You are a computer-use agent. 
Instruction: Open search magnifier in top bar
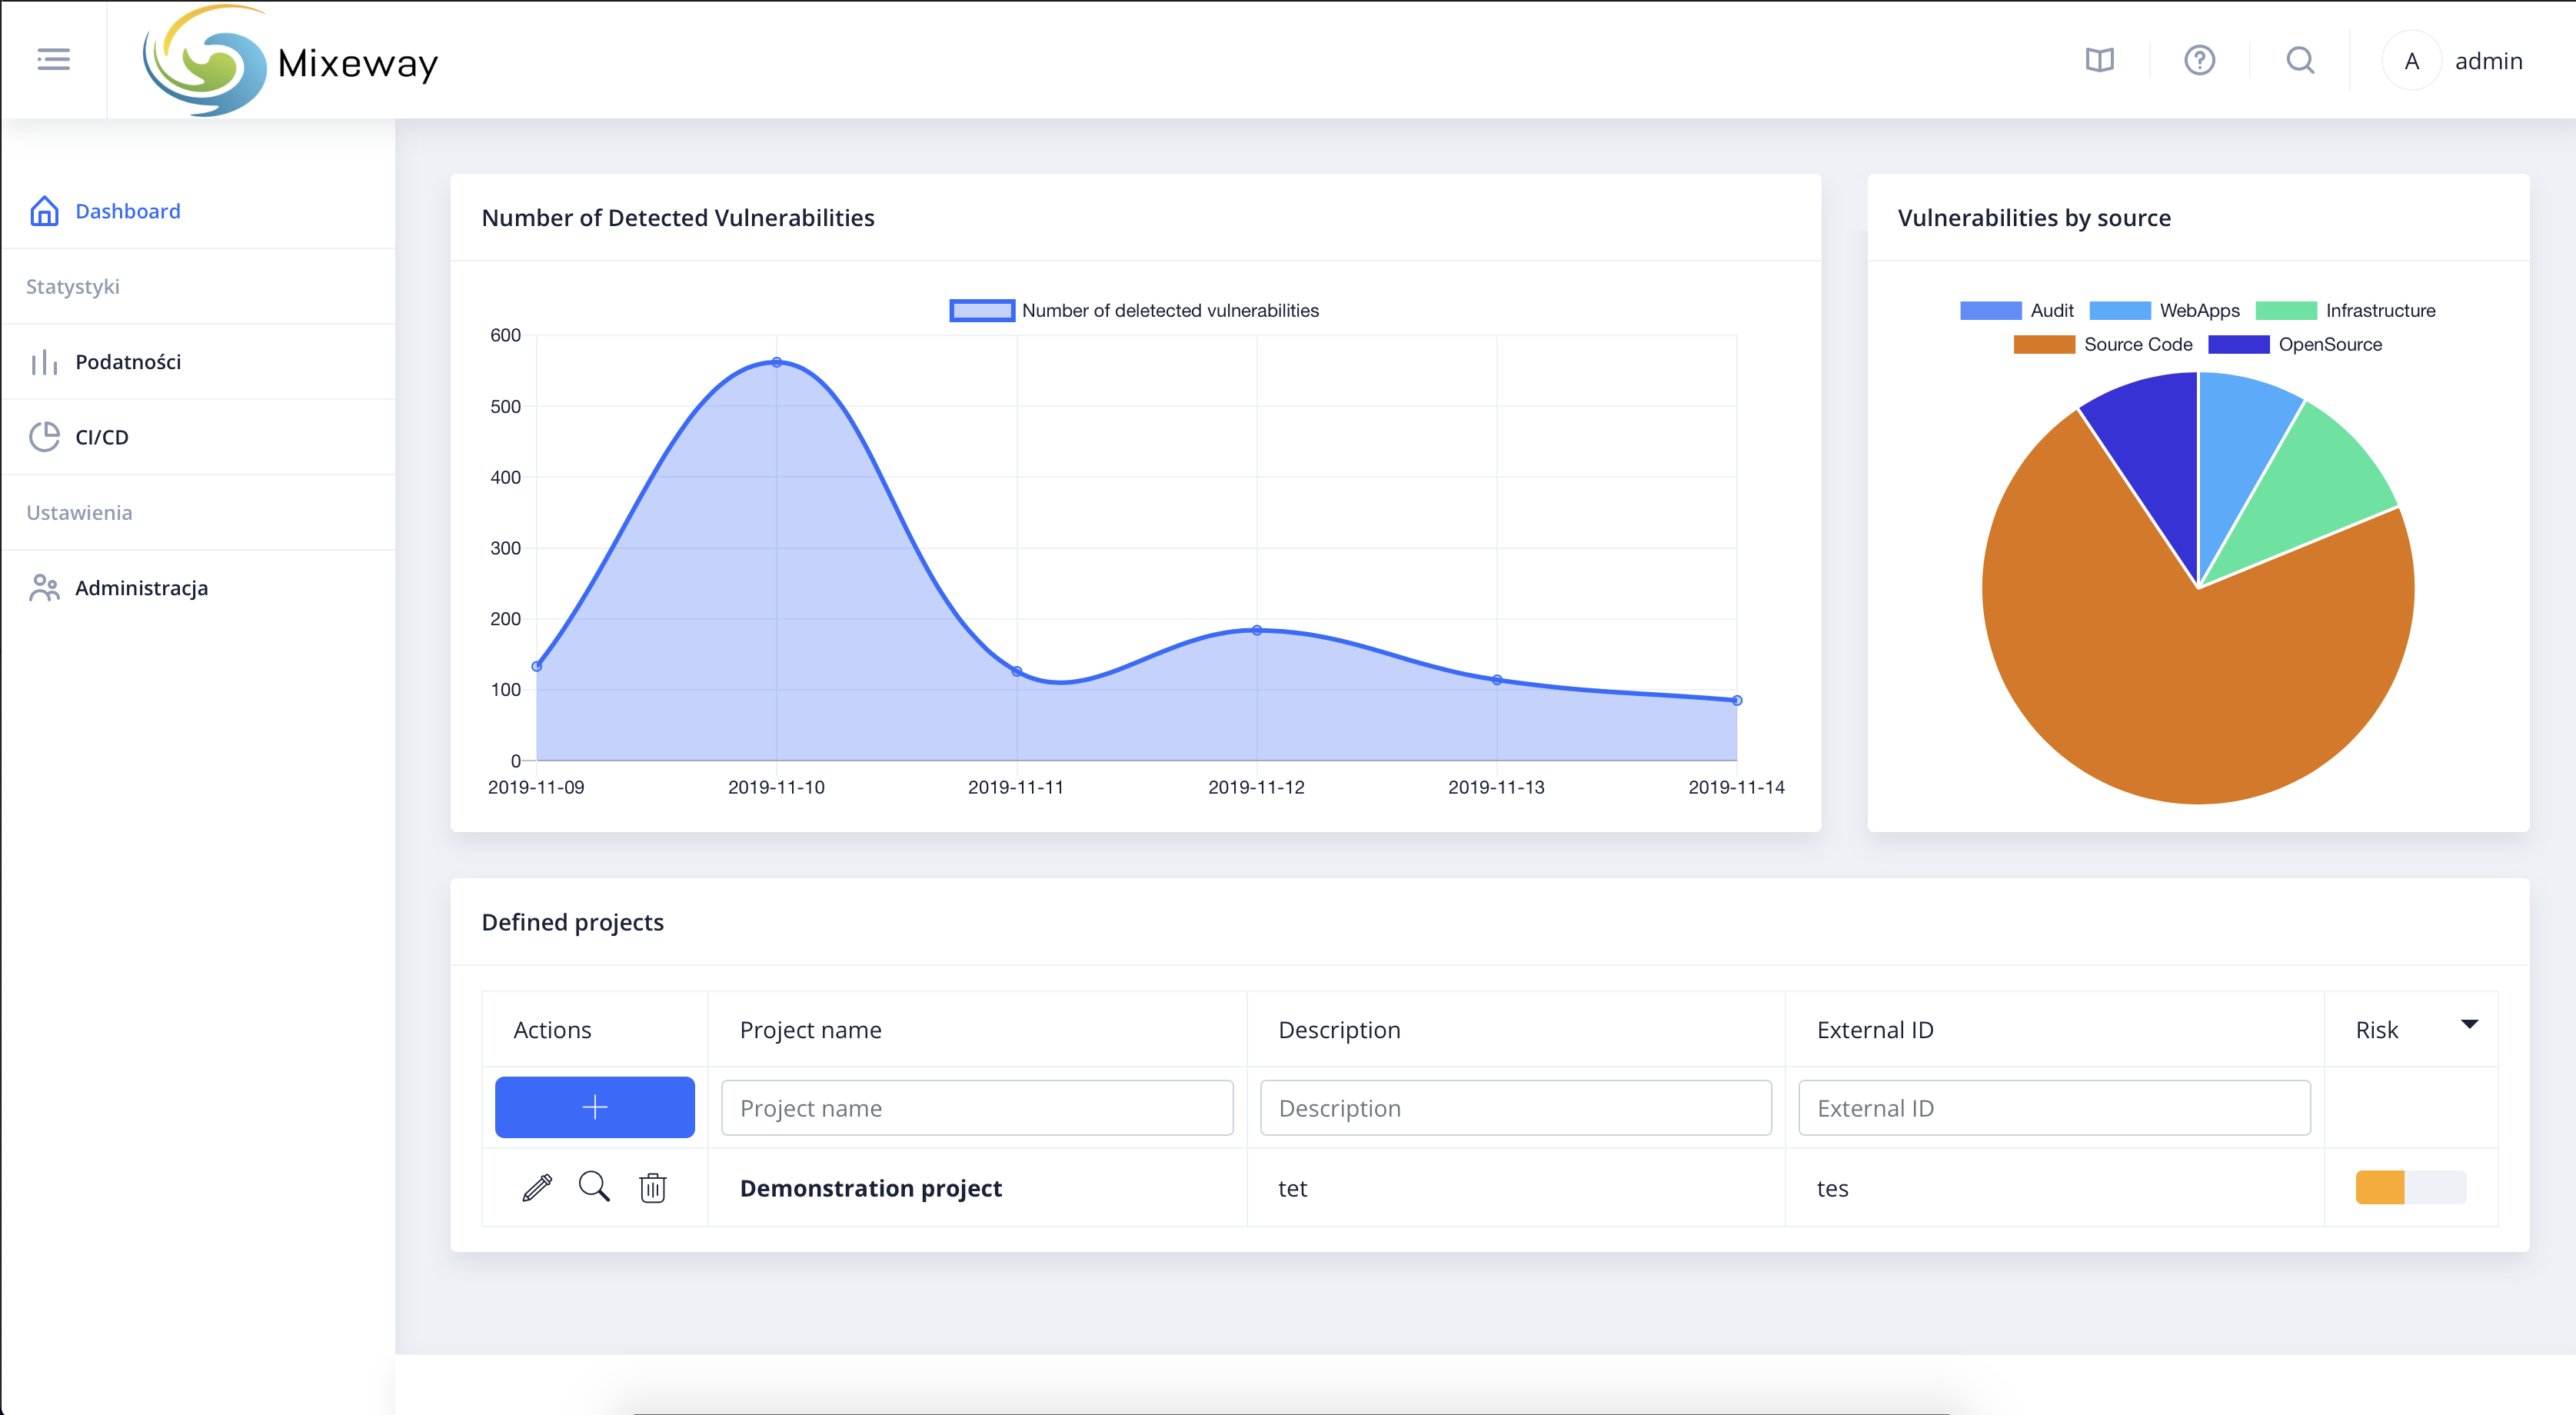click(x=2300, y=61)
